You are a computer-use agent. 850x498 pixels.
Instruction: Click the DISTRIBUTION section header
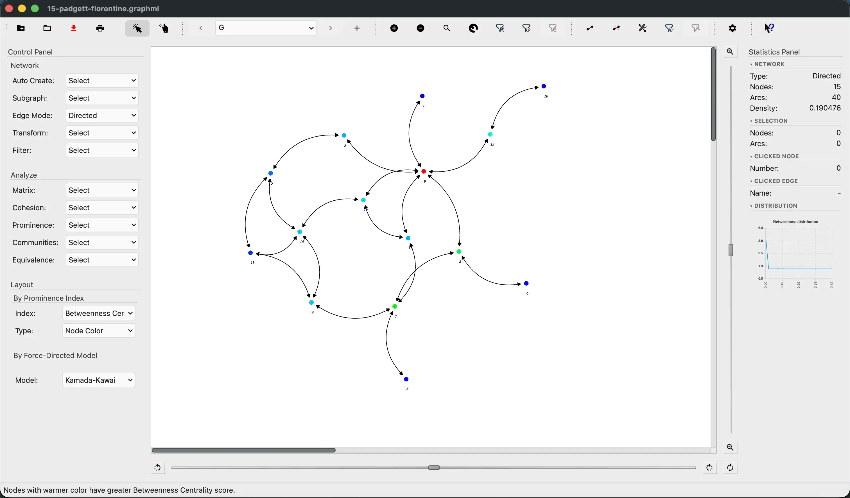coord(776,206)
